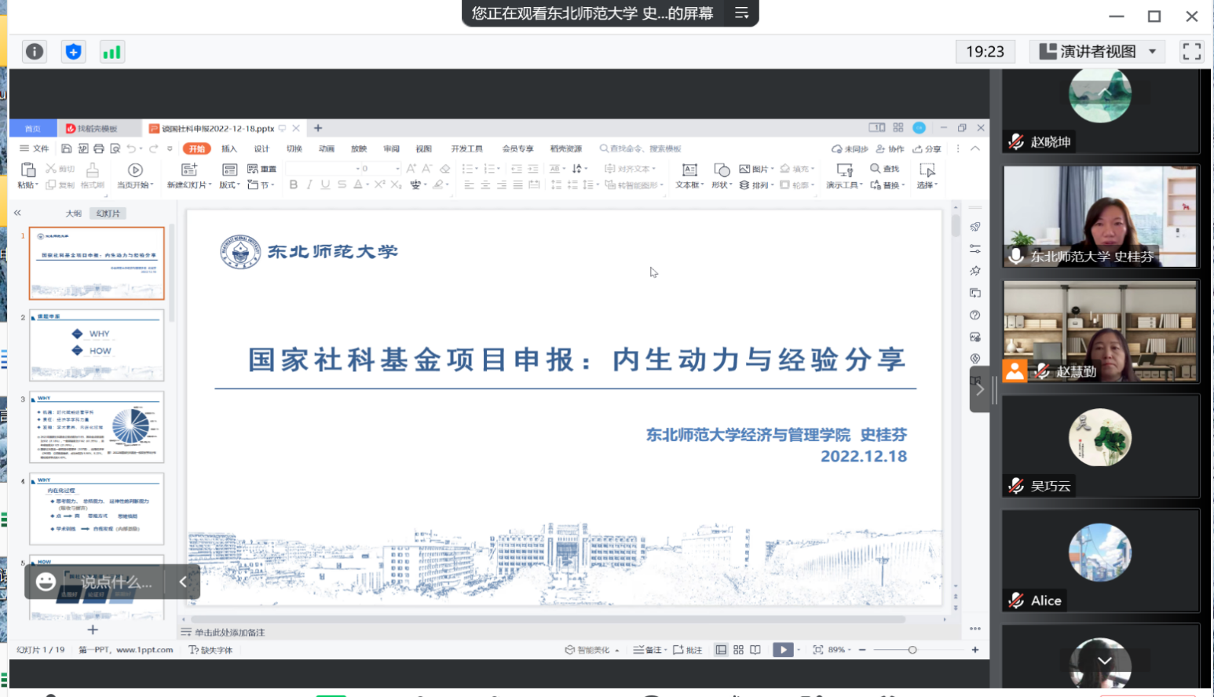Click the zoom slider in status bar
Screen dimensions: 1214x697
coord(912,650)
